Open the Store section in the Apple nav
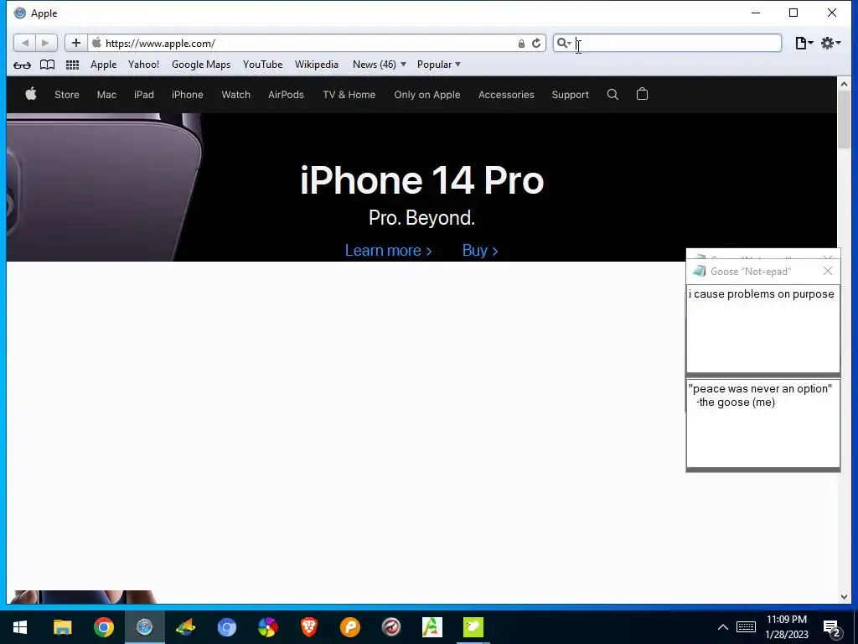Image resolution: width=858 pixels, height=644 pixels. [x=67, y=95]
